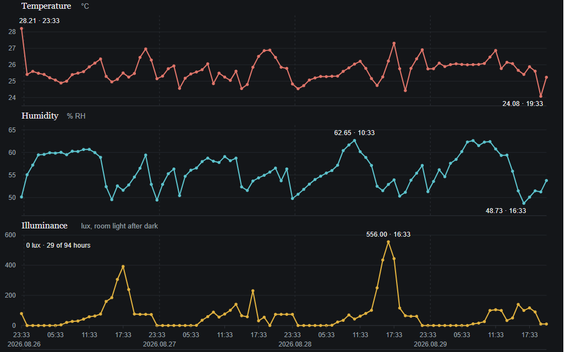565x352 pixels.
Task: Click the 48.73 lowest point on humidity line
Action: (524, 203)
